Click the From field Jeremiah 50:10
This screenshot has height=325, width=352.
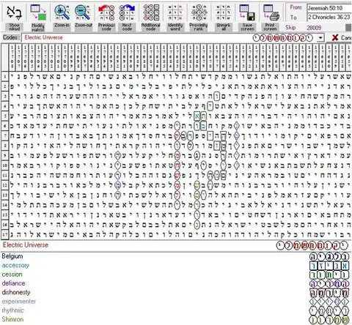[x=329, y=8]
